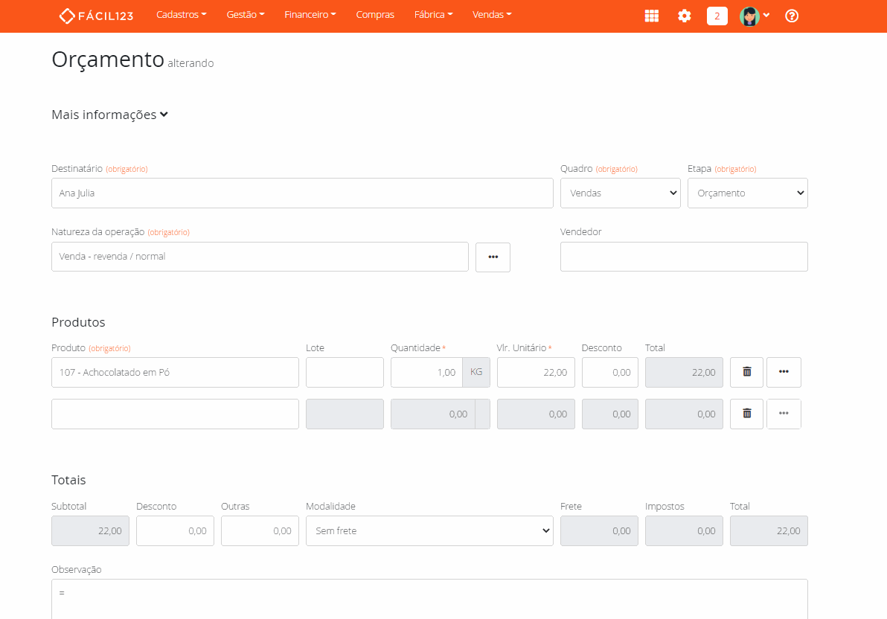Delete the Achocolatado em Pó product row
Viewport: 887px width, 619px height.
point(746,372)
